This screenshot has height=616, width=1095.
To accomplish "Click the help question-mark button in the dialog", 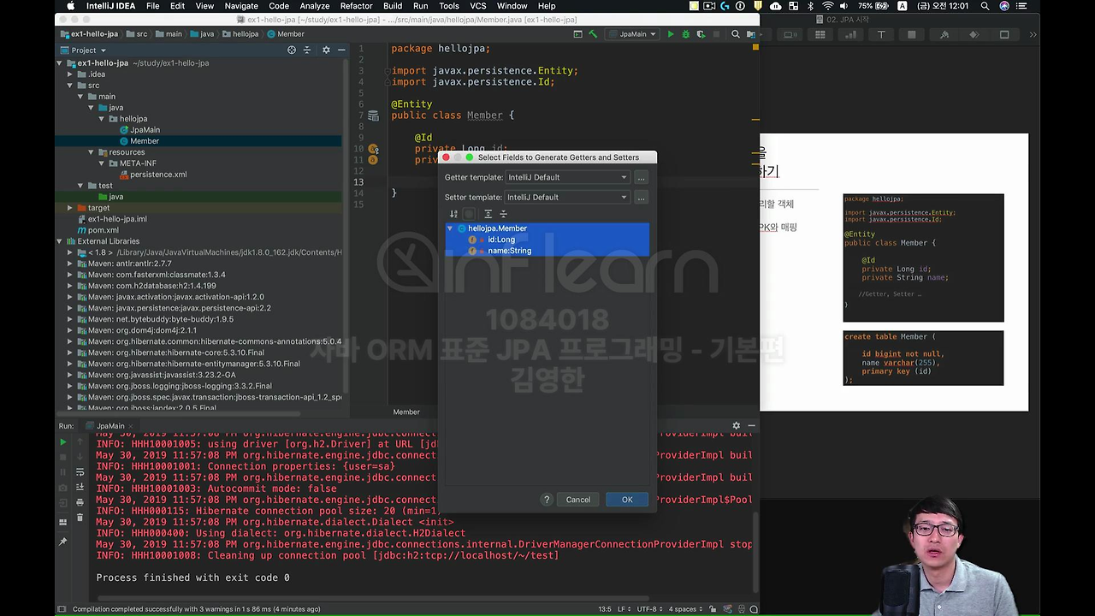I will tap(547, 500).
